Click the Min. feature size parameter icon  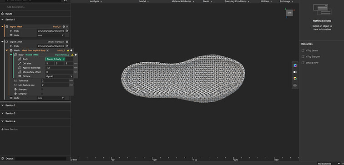point(15,85)
